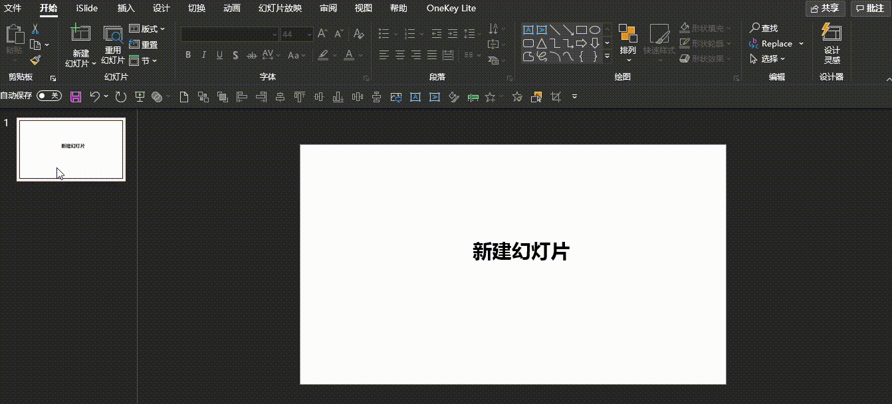The image size is (892, 404).
Task: Open the 排列 arrange dropdown
Action: [627, 43]
